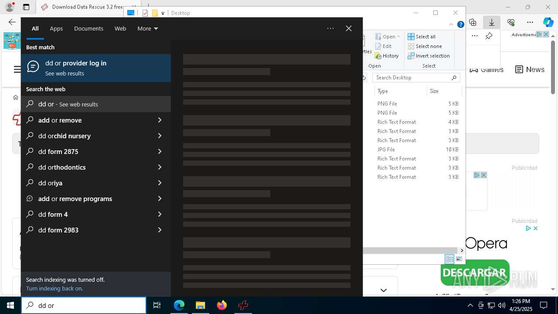Open Start menu Windows logo
Image resolution: width=558 pixels, height=314 pixels.
10,305
